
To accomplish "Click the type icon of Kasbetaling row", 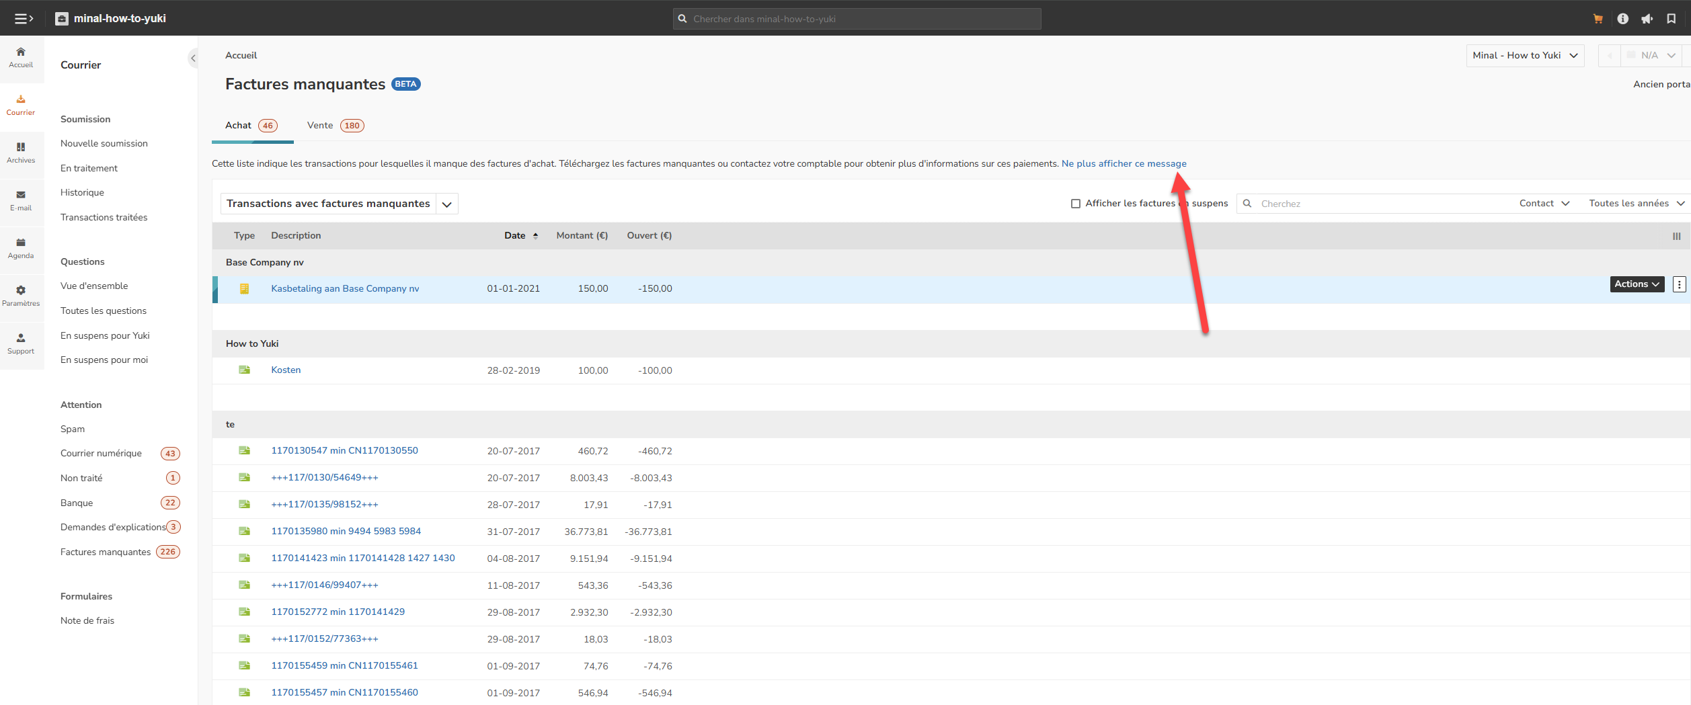I will click(245, 289).
